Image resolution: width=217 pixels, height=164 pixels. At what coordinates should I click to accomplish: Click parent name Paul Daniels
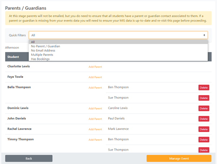click(116, 118)
